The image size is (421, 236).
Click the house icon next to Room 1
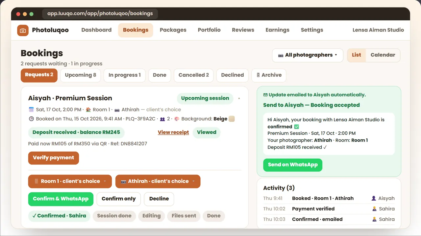click(x=88, y=109)
